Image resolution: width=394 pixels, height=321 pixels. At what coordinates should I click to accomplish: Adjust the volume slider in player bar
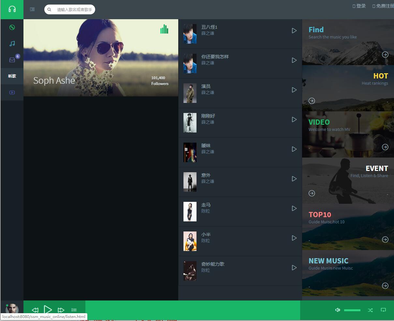pyautogui.click(x=352, y=310)
